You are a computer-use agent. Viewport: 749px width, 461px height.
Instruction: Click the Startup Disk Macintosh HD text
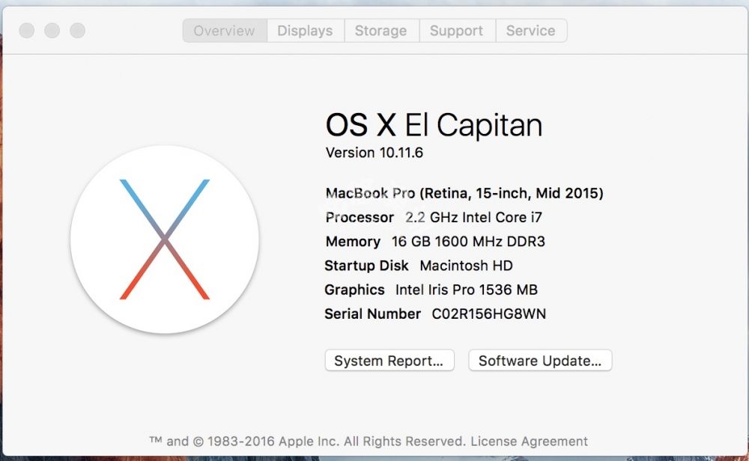point(419,266)
